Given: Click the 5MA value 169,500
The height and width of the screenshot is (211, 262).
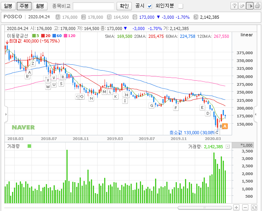Looking at the screenshot, I should [124, 36].
